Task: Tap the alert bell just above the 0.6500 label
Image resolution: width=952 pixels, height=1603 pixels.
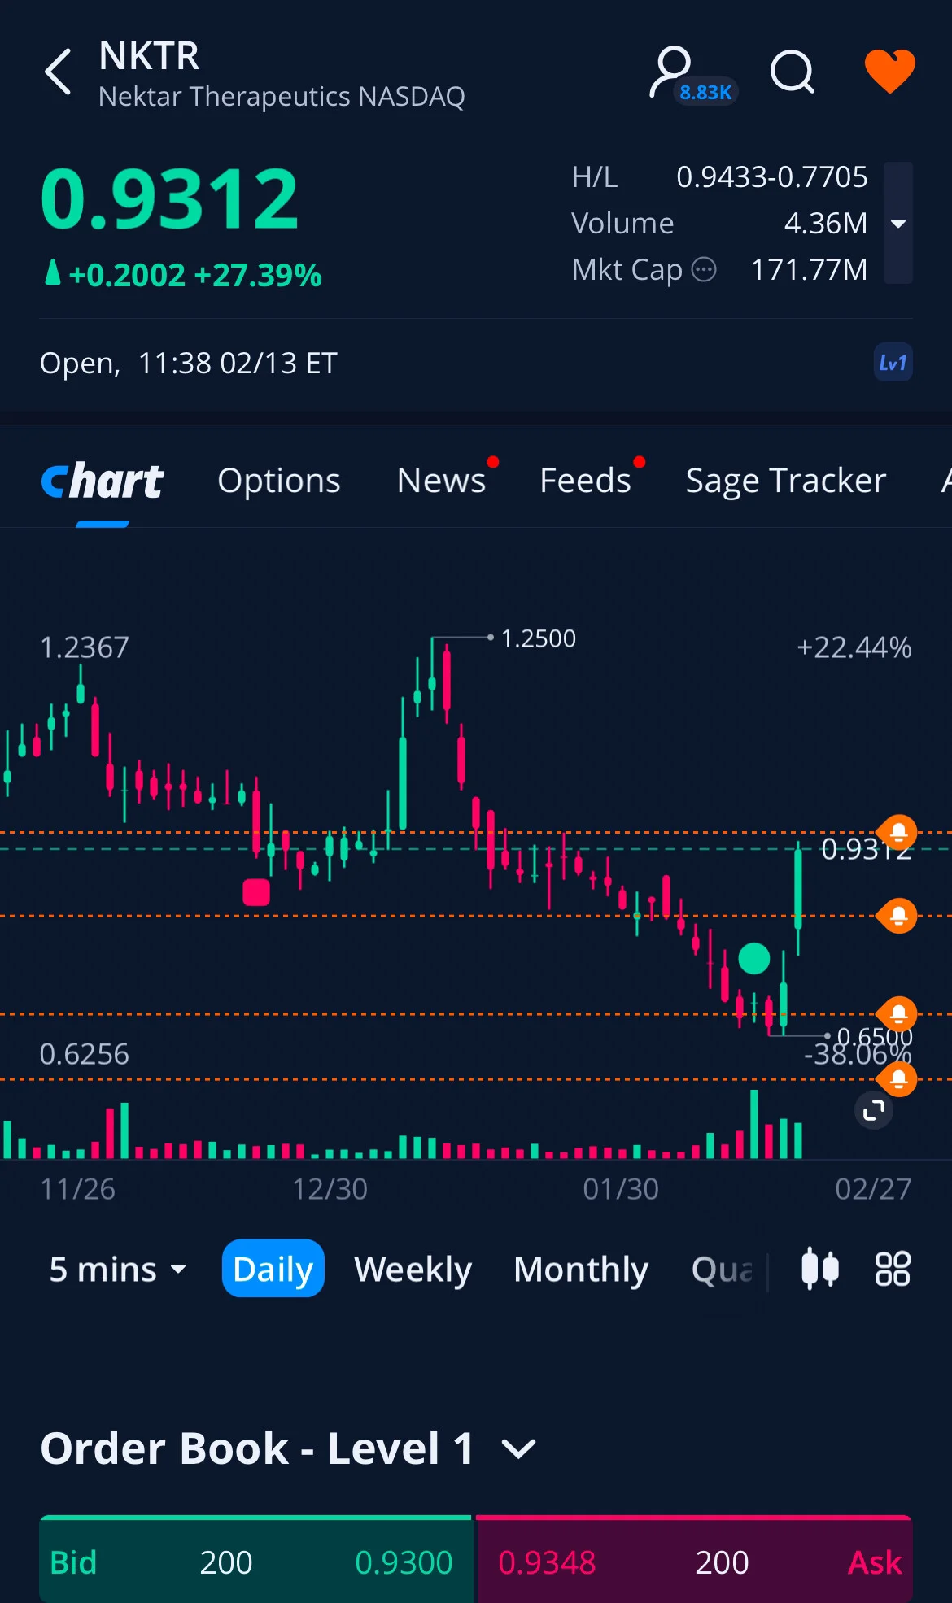Action: tap(898, 1014)
